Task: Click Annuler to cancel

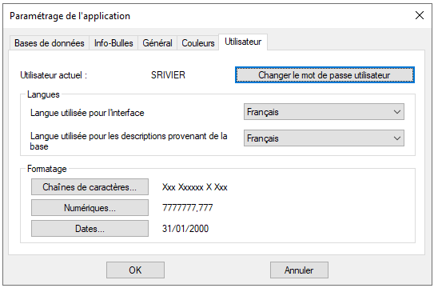Action: click(299, 270)
